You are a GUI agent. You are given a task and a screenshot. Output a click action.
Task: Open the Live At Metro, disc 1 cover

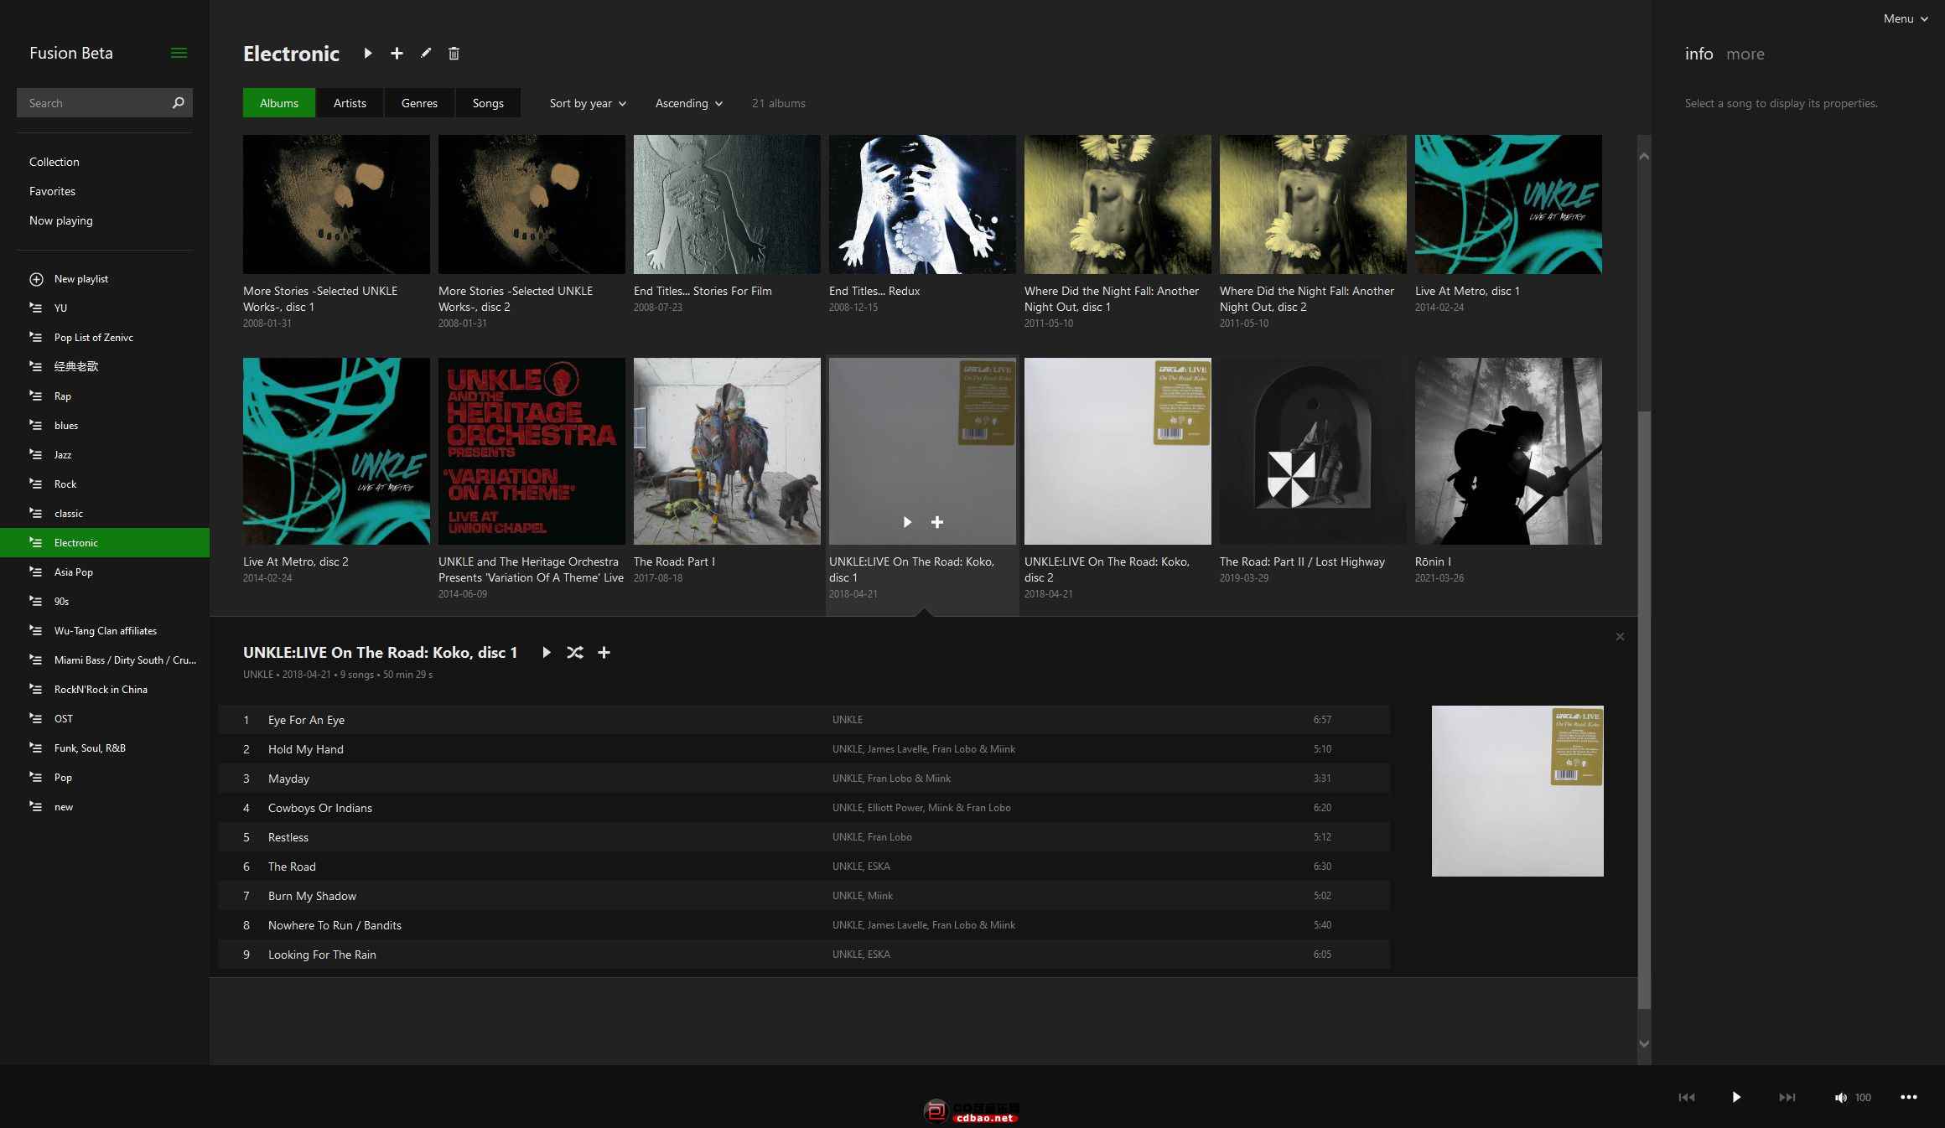coord(1508,204)
